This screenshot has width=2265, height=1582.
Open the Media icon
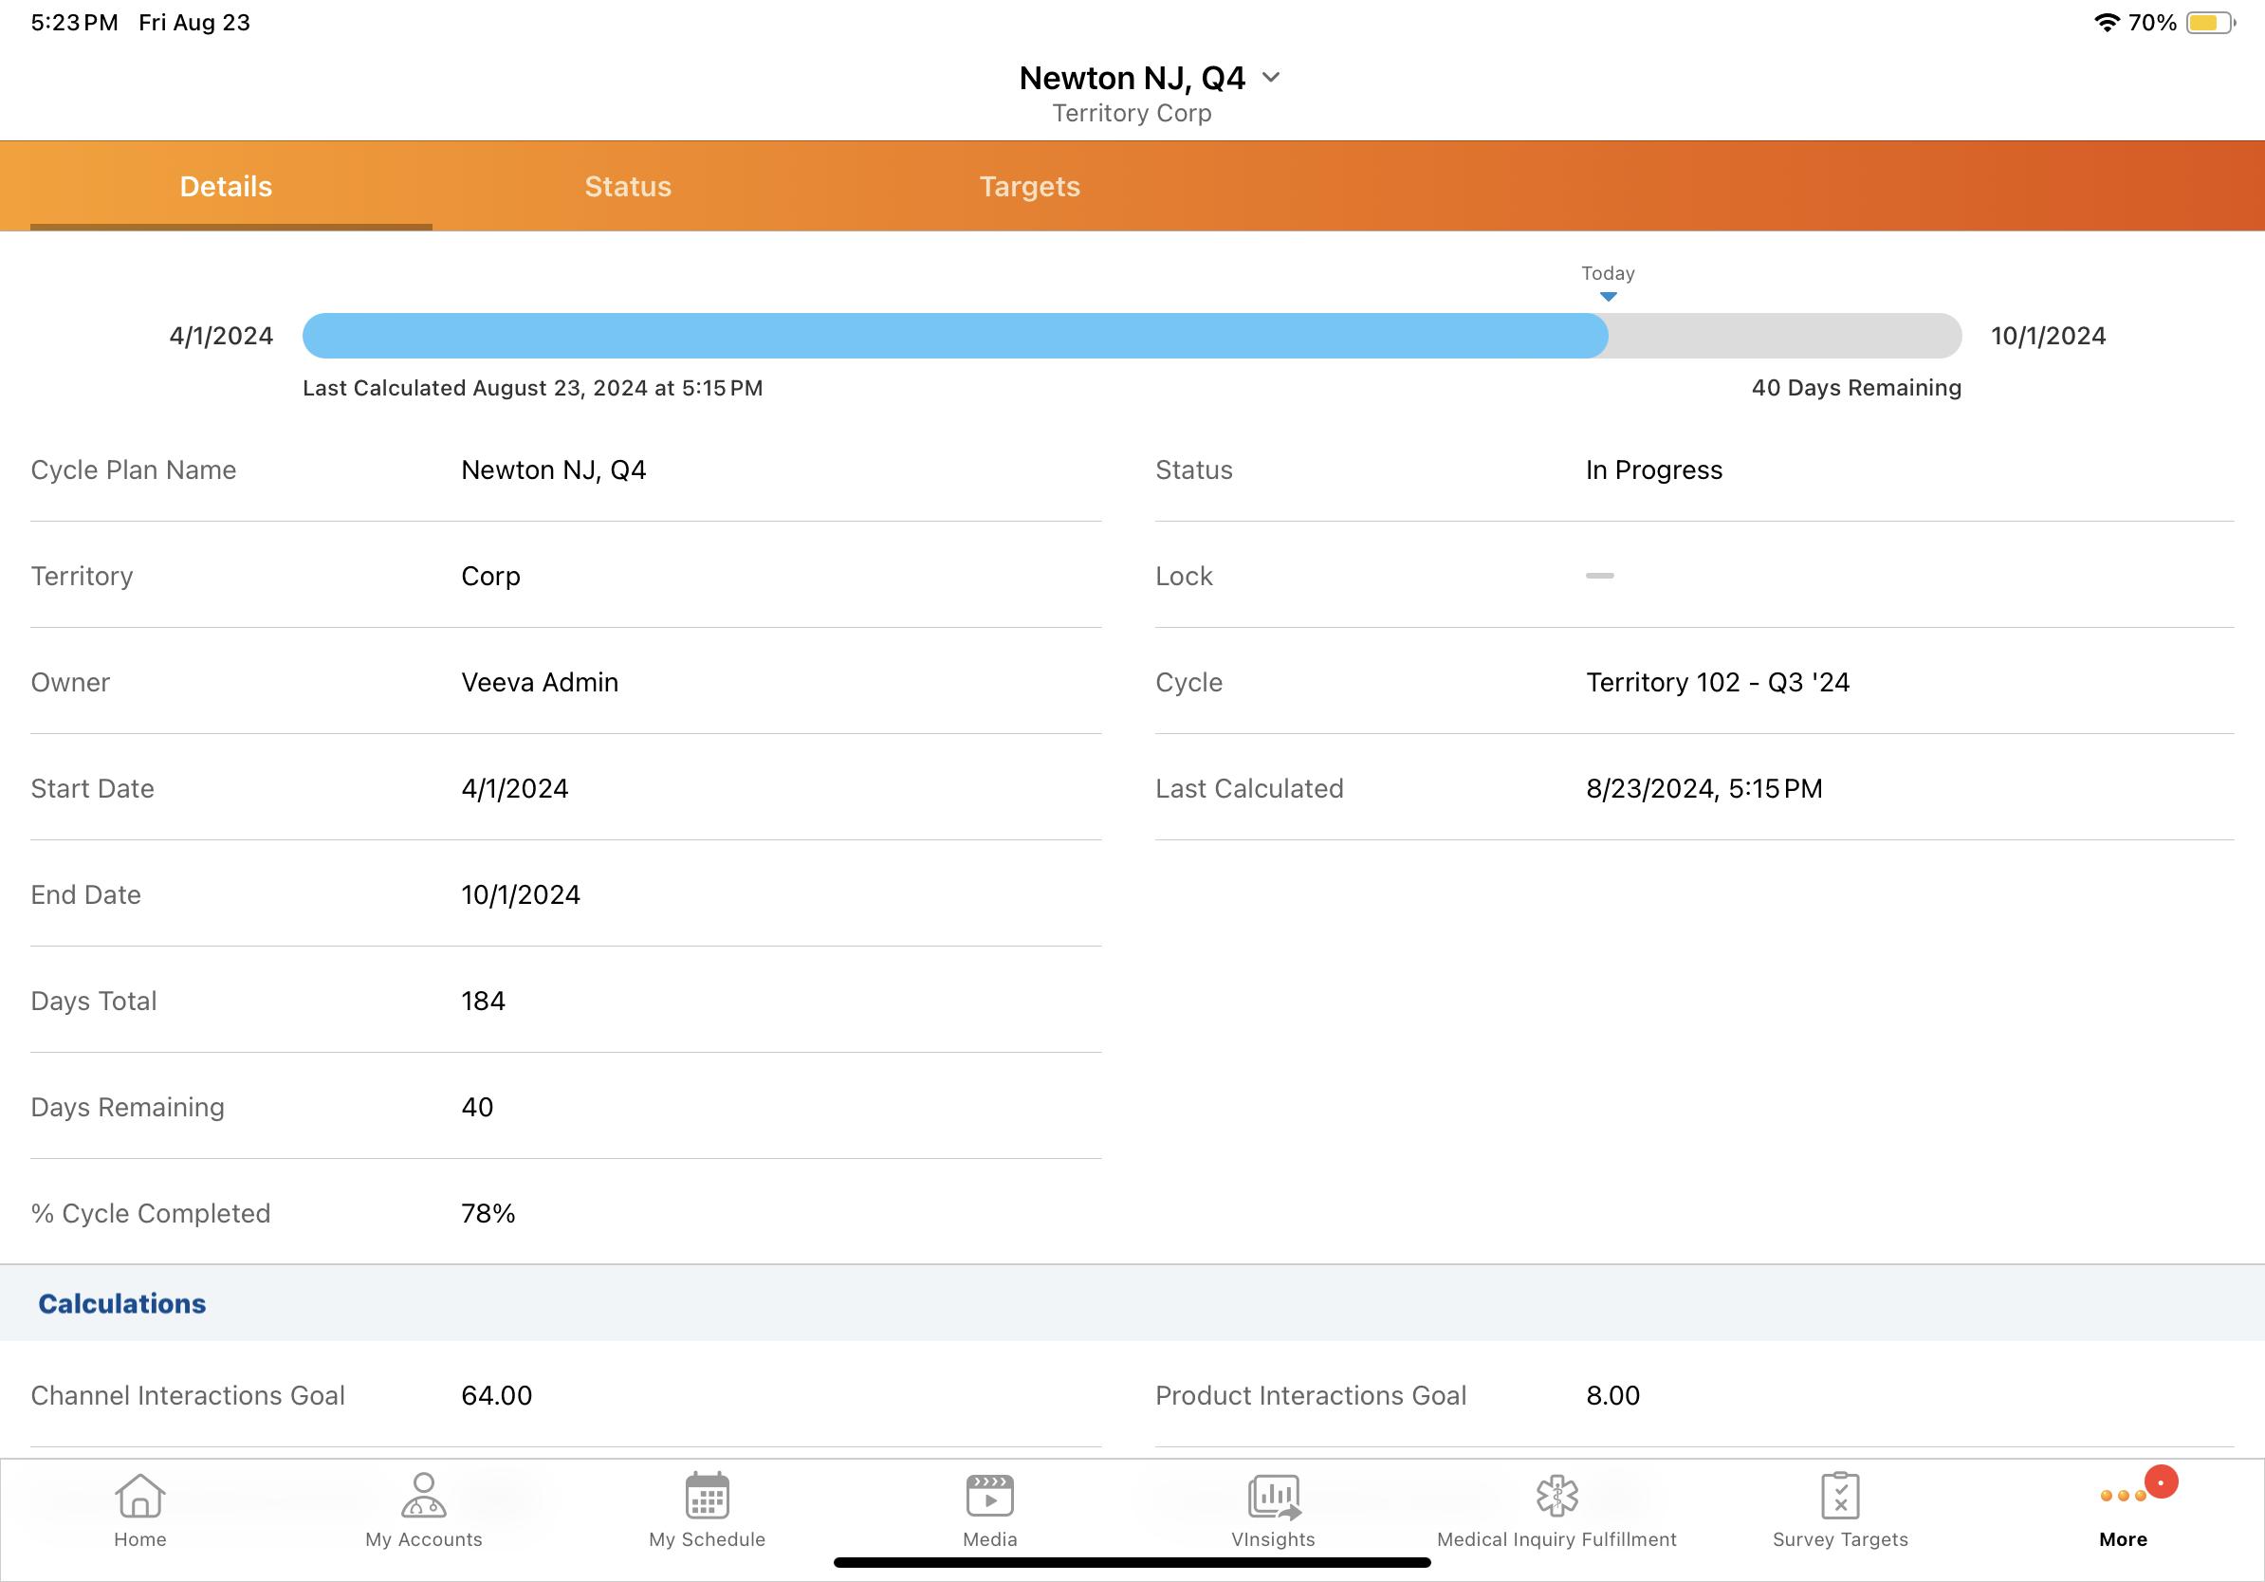coord(989,1497)
